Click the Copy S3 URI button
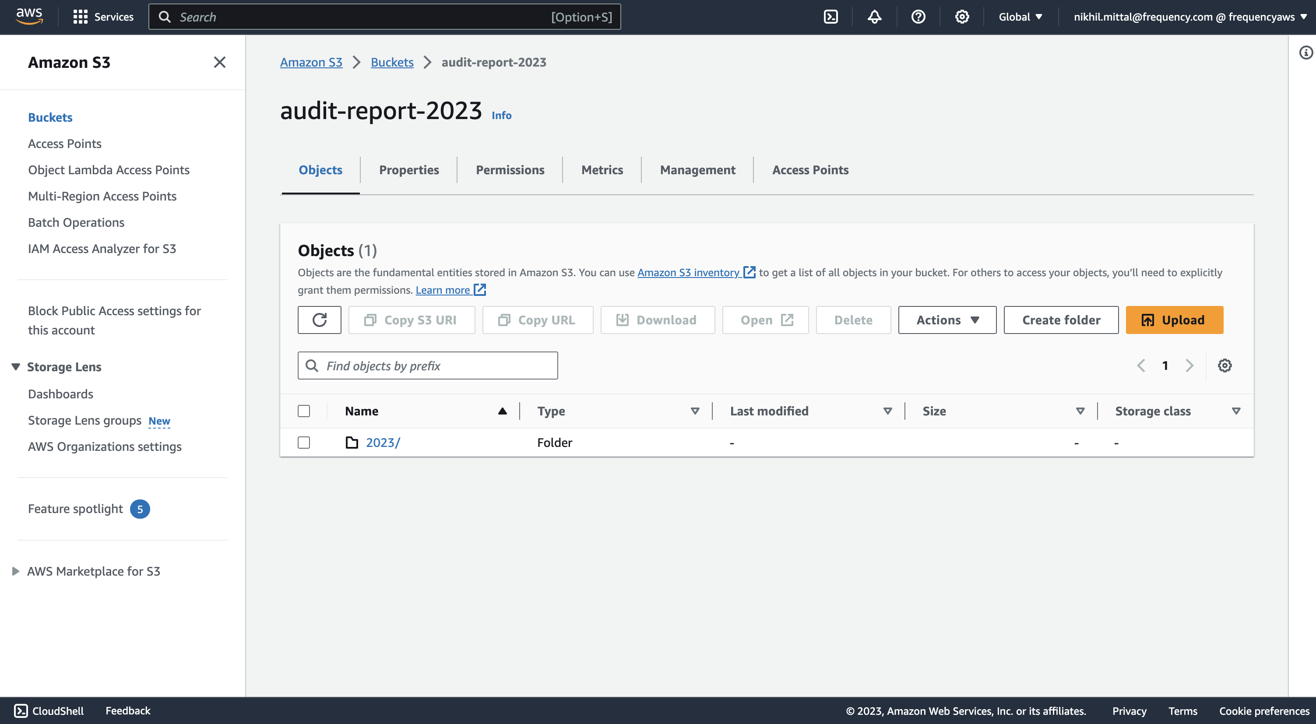The width and height of the screenshot is (1316, 724). point(412,320)
